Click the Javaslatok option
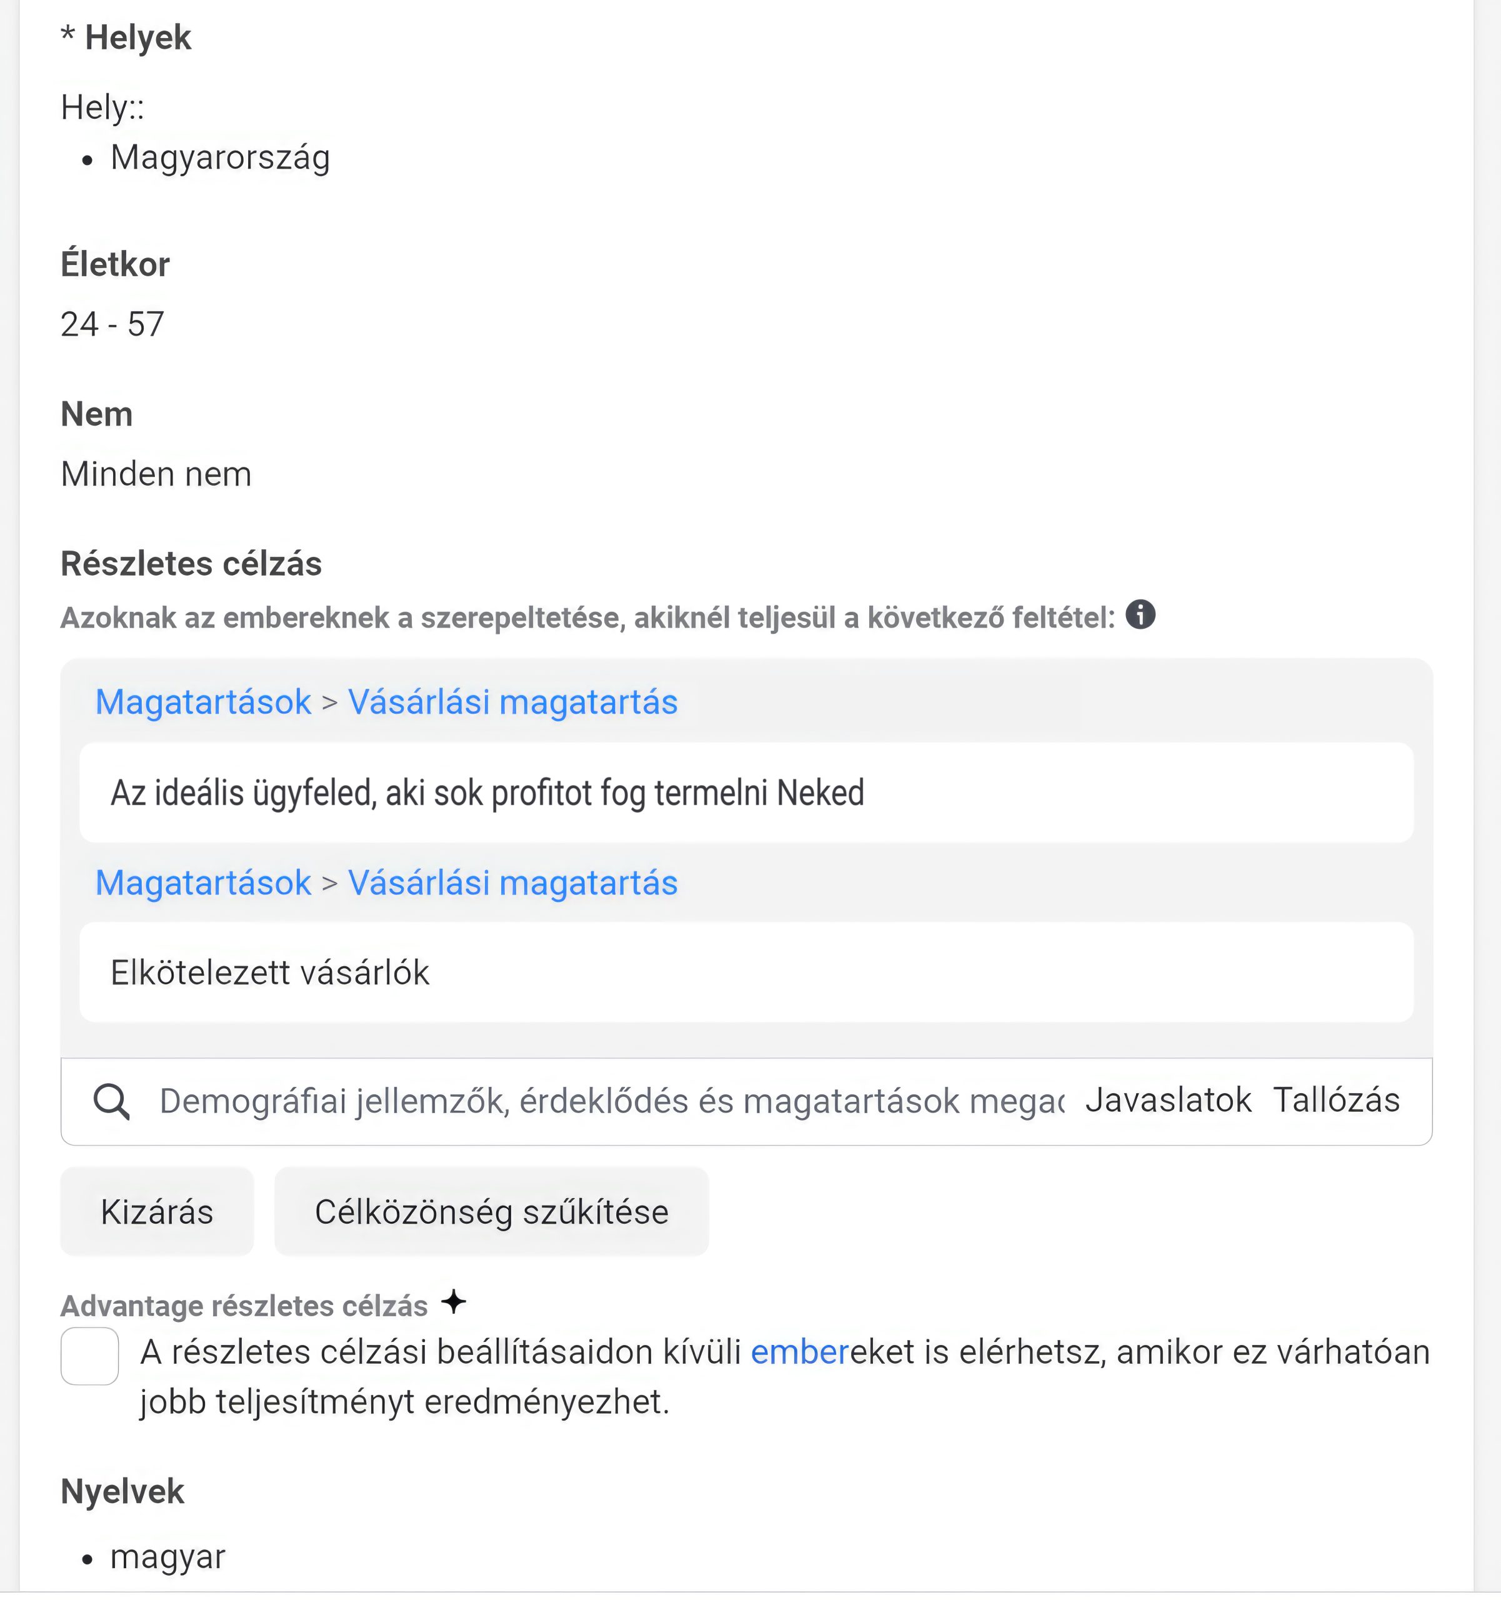Image resolution: width=1501 pixels, height=1600 pixels. pos(1168,1099)
